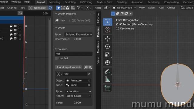This screenshot has width=194, height=109.
Task: Switch to the F-Curve sidebar tab
Action: tap(98, 18)
